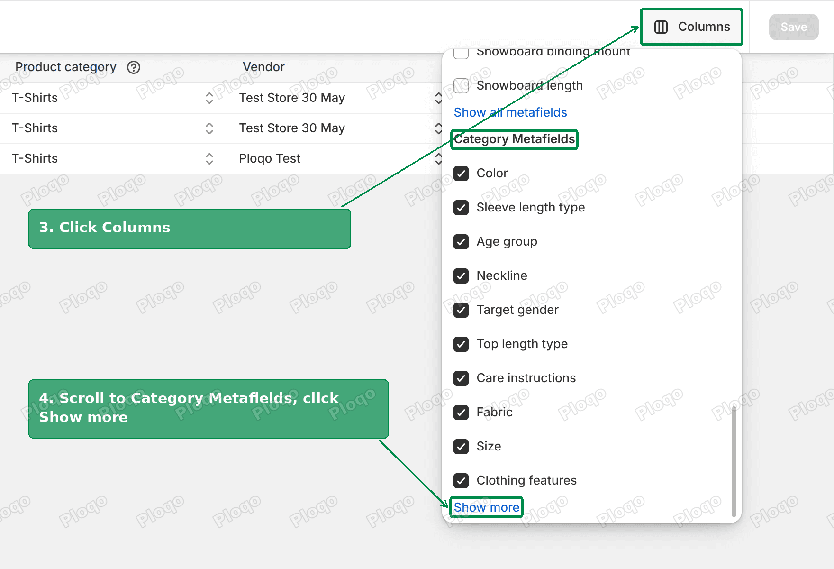Check the Snowboard length checkbox
Image resolution: width=834 pixels, height=569 pixels.
coord(461,86)
